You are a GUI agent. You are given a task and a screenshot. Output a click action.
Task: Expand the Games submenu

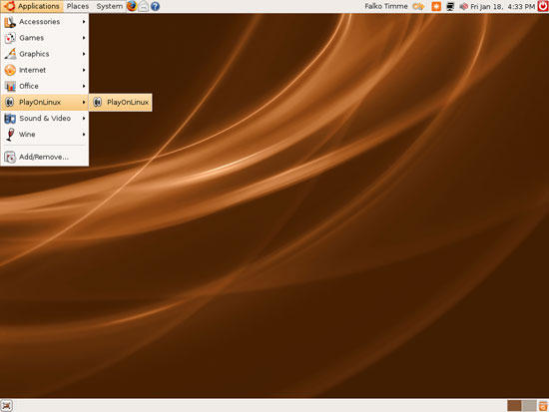pyautogui.click(x=45, y=38)
